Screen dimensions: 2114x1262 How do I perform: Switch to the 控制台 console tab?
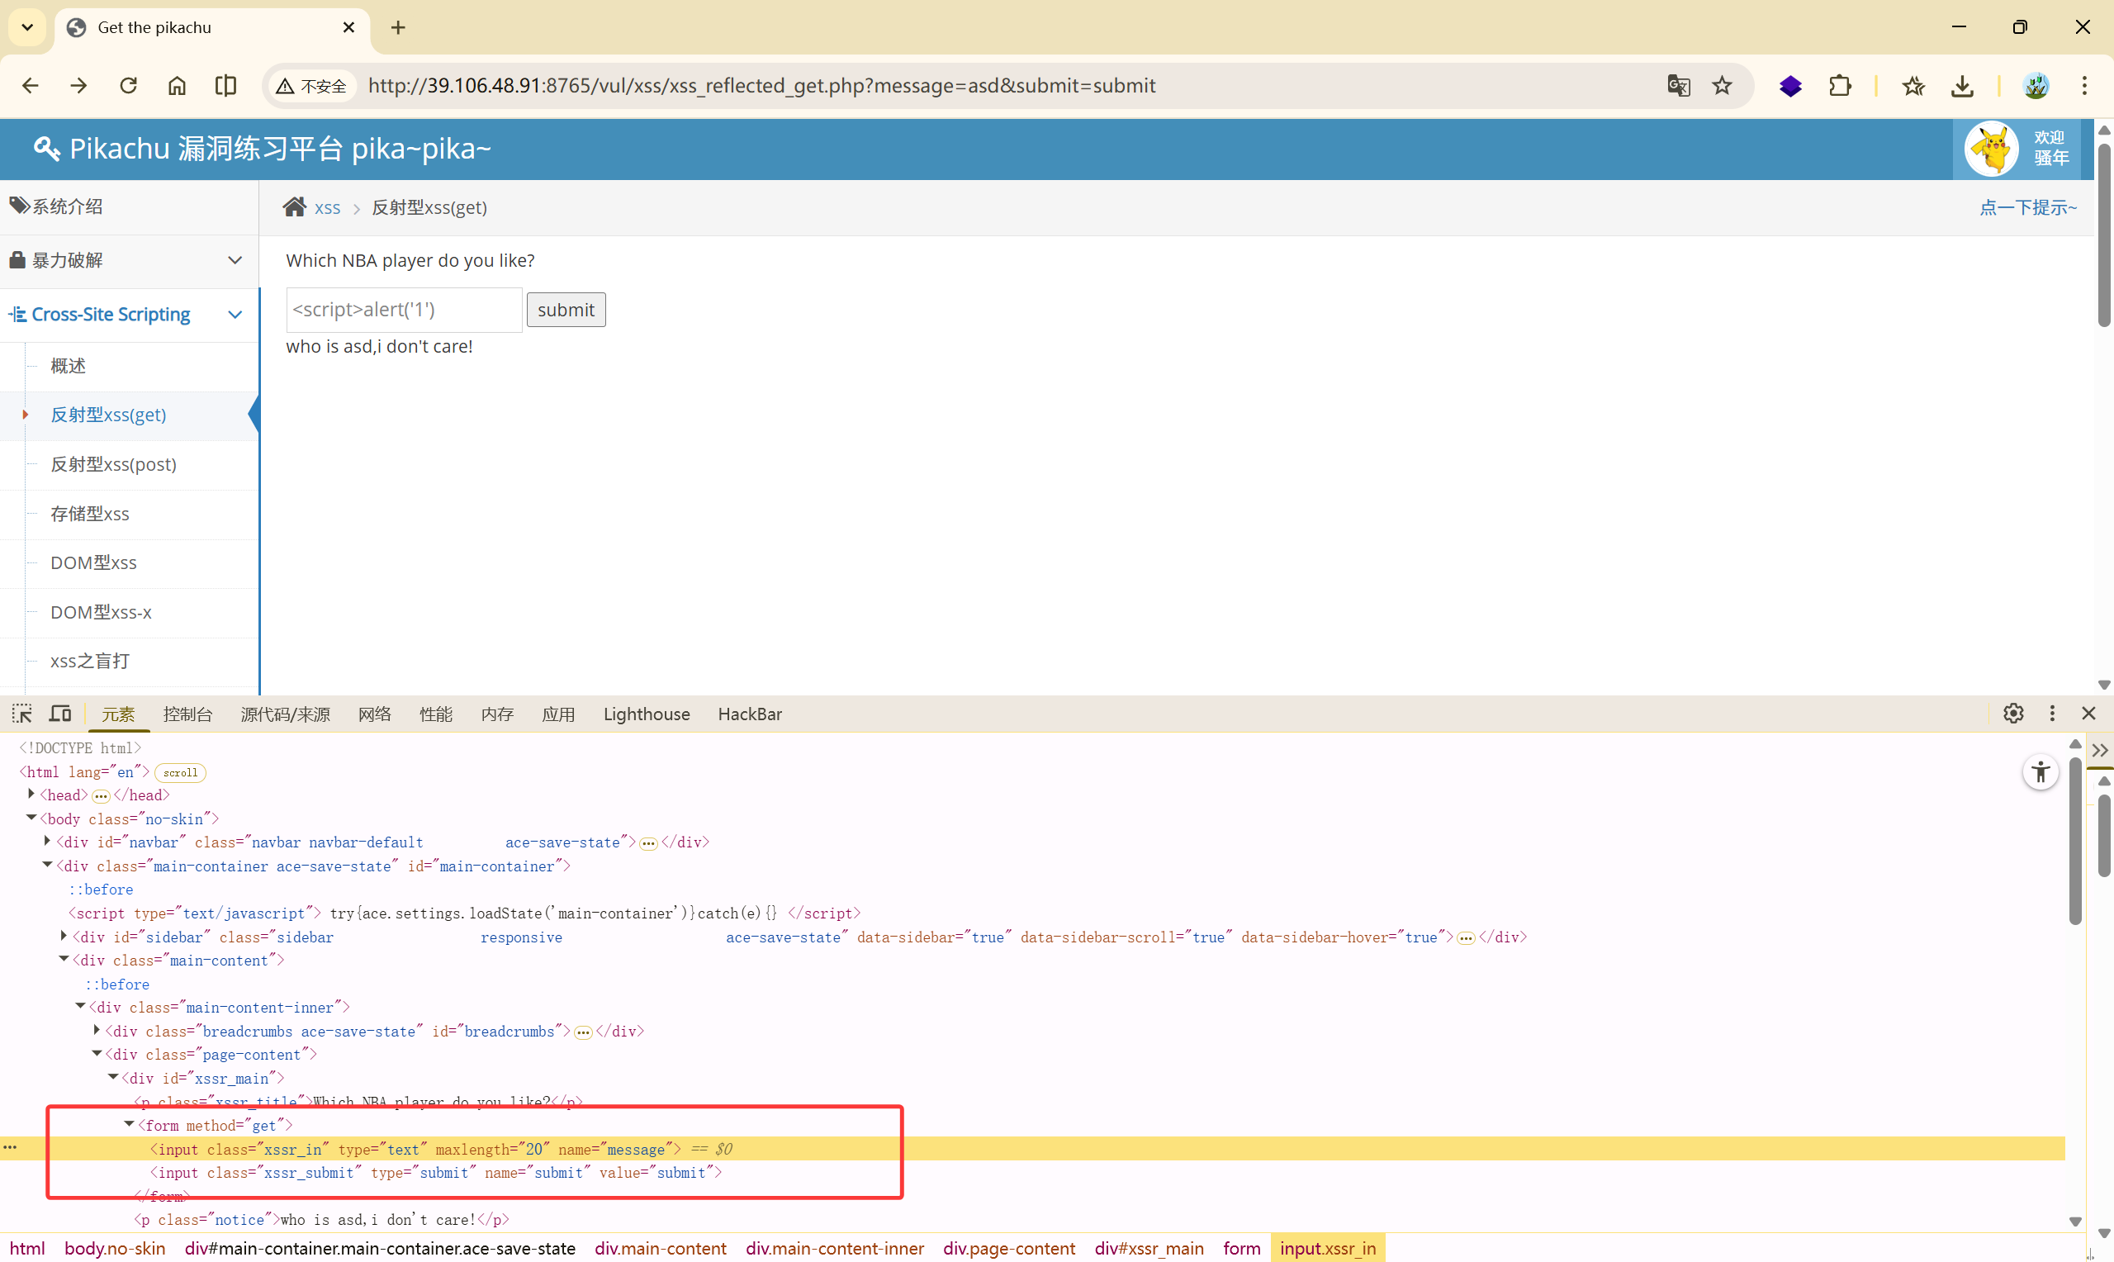tap(187, 714)
